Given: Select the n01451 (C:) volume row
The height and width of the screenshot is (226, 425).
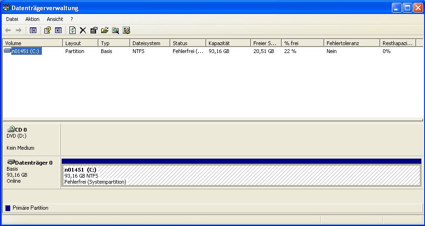Looking at the screenshot, I should [27, 51].
